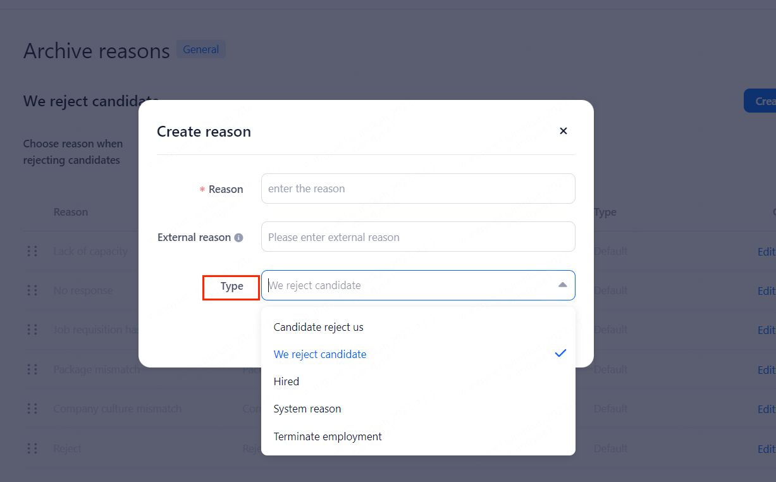The width and height of the screenshot is (776, 482).
Task: Click drag handle for Job requisition row
Action: point(32,330)
